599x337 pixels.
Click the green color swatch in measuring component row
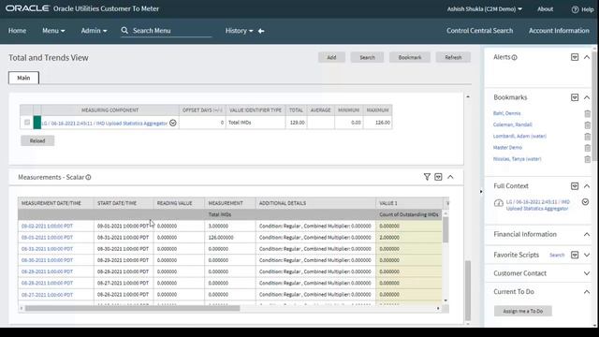[37, 123]
